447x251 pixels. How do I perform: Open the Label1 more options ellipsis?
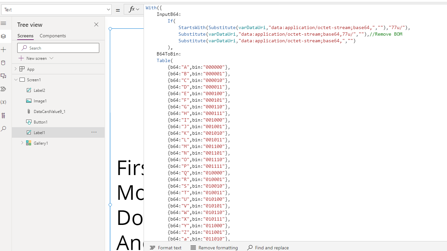click(94, 132)
